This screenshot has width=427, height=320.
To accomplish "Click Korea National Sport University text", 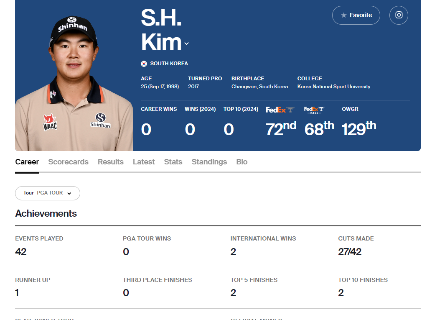I will (334, 87).
